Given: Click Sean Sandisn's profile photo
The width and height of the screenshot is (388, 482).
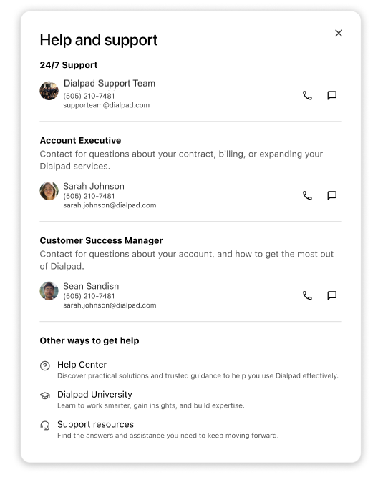Looking at the screenshot, I should (49, 291).
